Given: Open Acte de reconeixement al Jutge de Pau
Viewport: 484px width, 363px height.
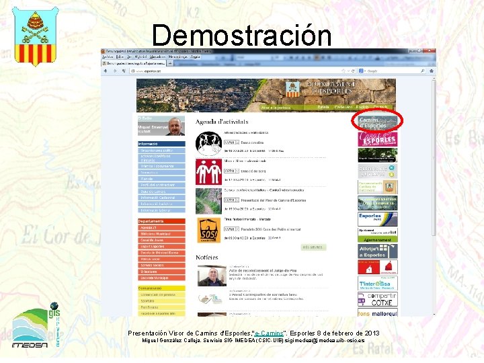Looking at the screenshot, I should click(262, 270).
